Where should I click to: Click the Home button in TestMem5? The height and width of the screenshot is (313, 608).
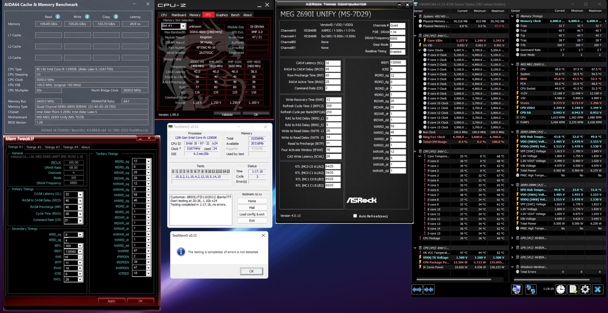click(252, 201)
